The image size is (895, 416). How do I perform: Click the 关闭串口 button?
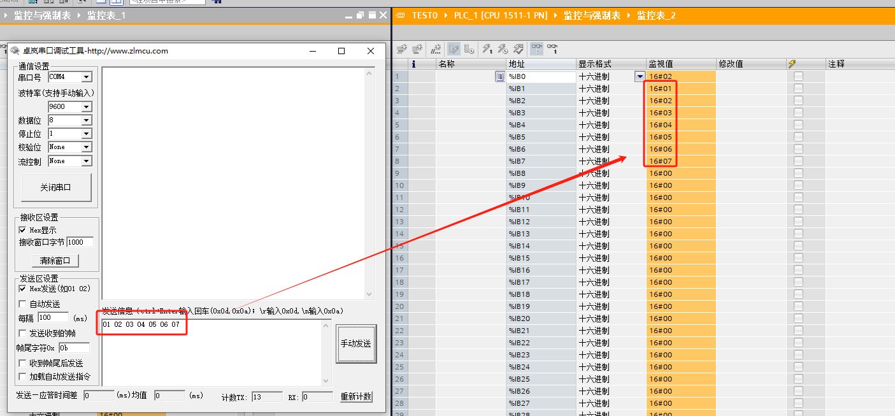56,187
